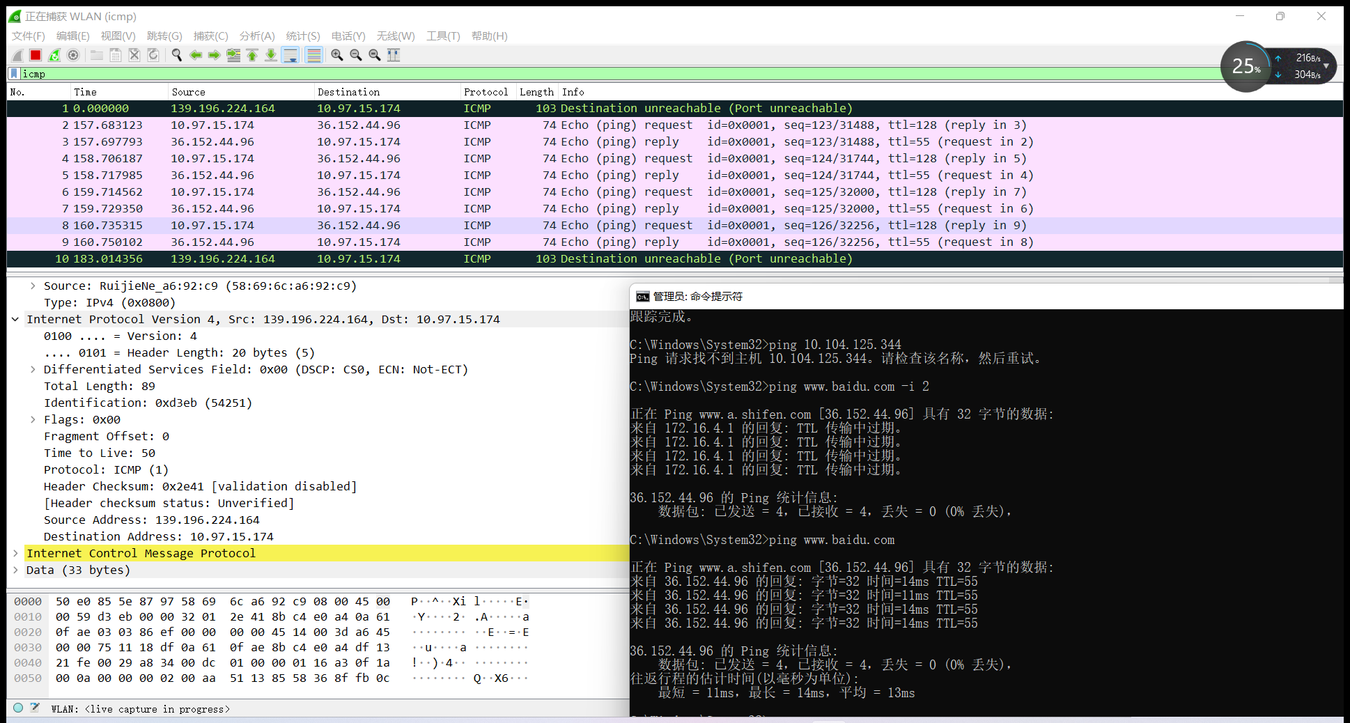The height and width of the screenshot is (723, 1350).
Task: Stop the running capture with red square
Action: pos(36,55)
